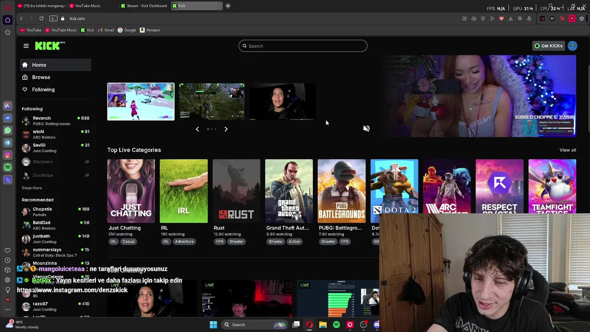Expand Show More in Following list
The width and height of the screenshot is (590, 332).
coord(32,188)
